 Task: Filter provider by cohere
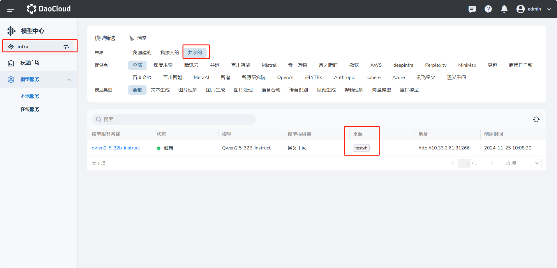click(373, 77)
